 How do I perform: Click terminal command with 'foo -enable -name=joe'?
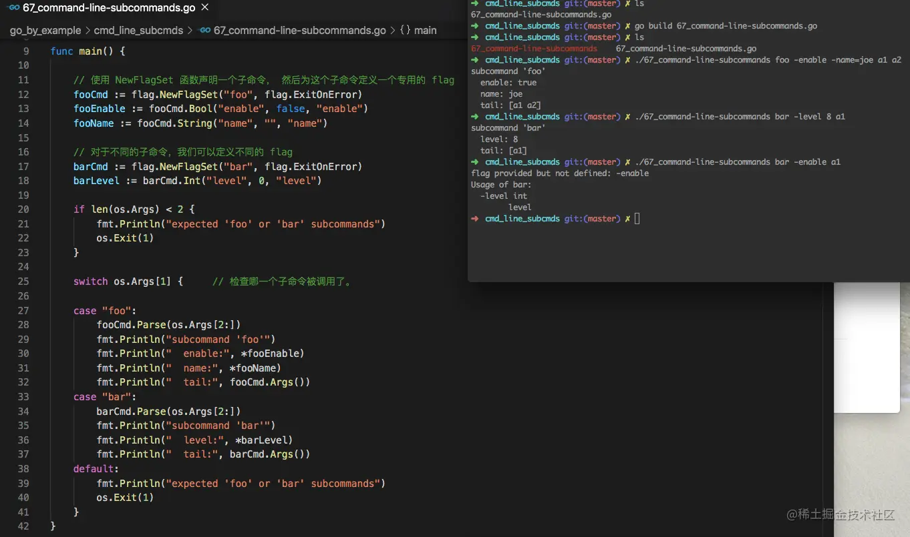[768, 60]
